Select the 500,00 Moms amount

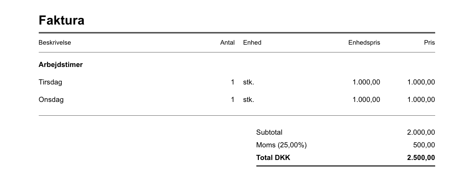pos(424,145)
